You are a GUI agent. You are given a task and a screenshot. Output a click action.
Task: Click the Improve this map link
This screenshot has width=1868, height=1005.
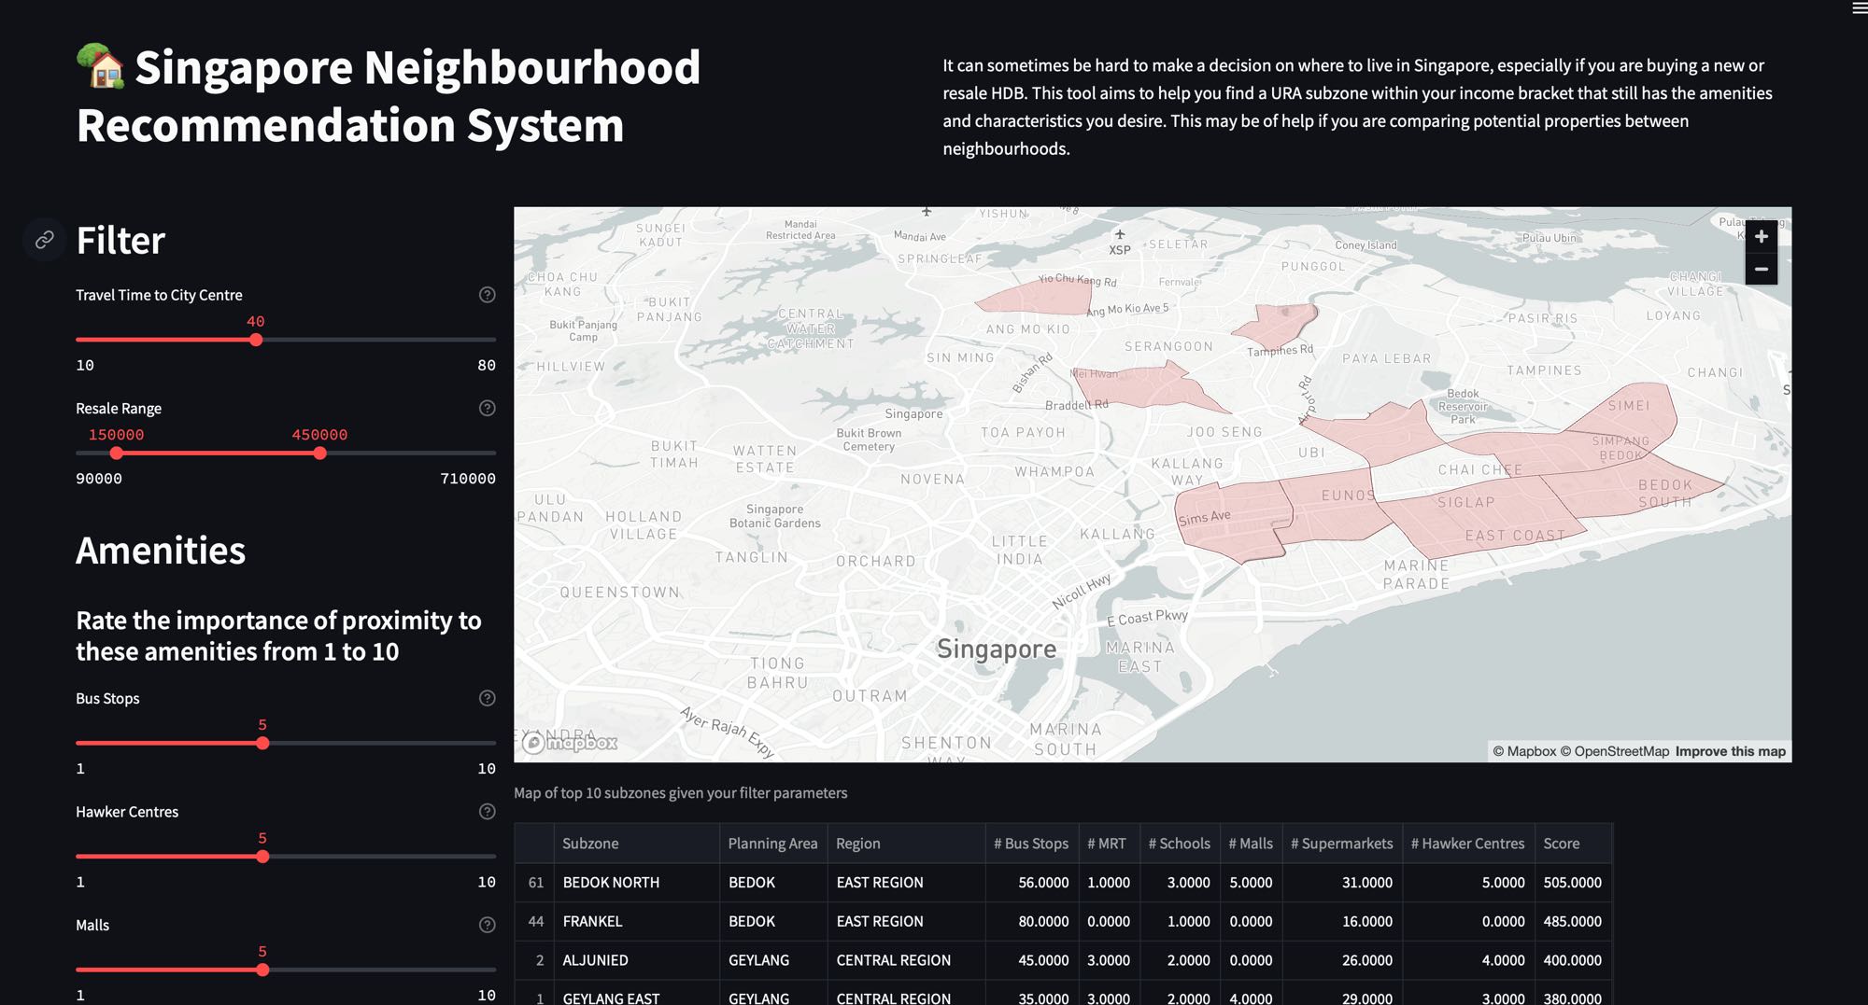[x=1730, y=751]
